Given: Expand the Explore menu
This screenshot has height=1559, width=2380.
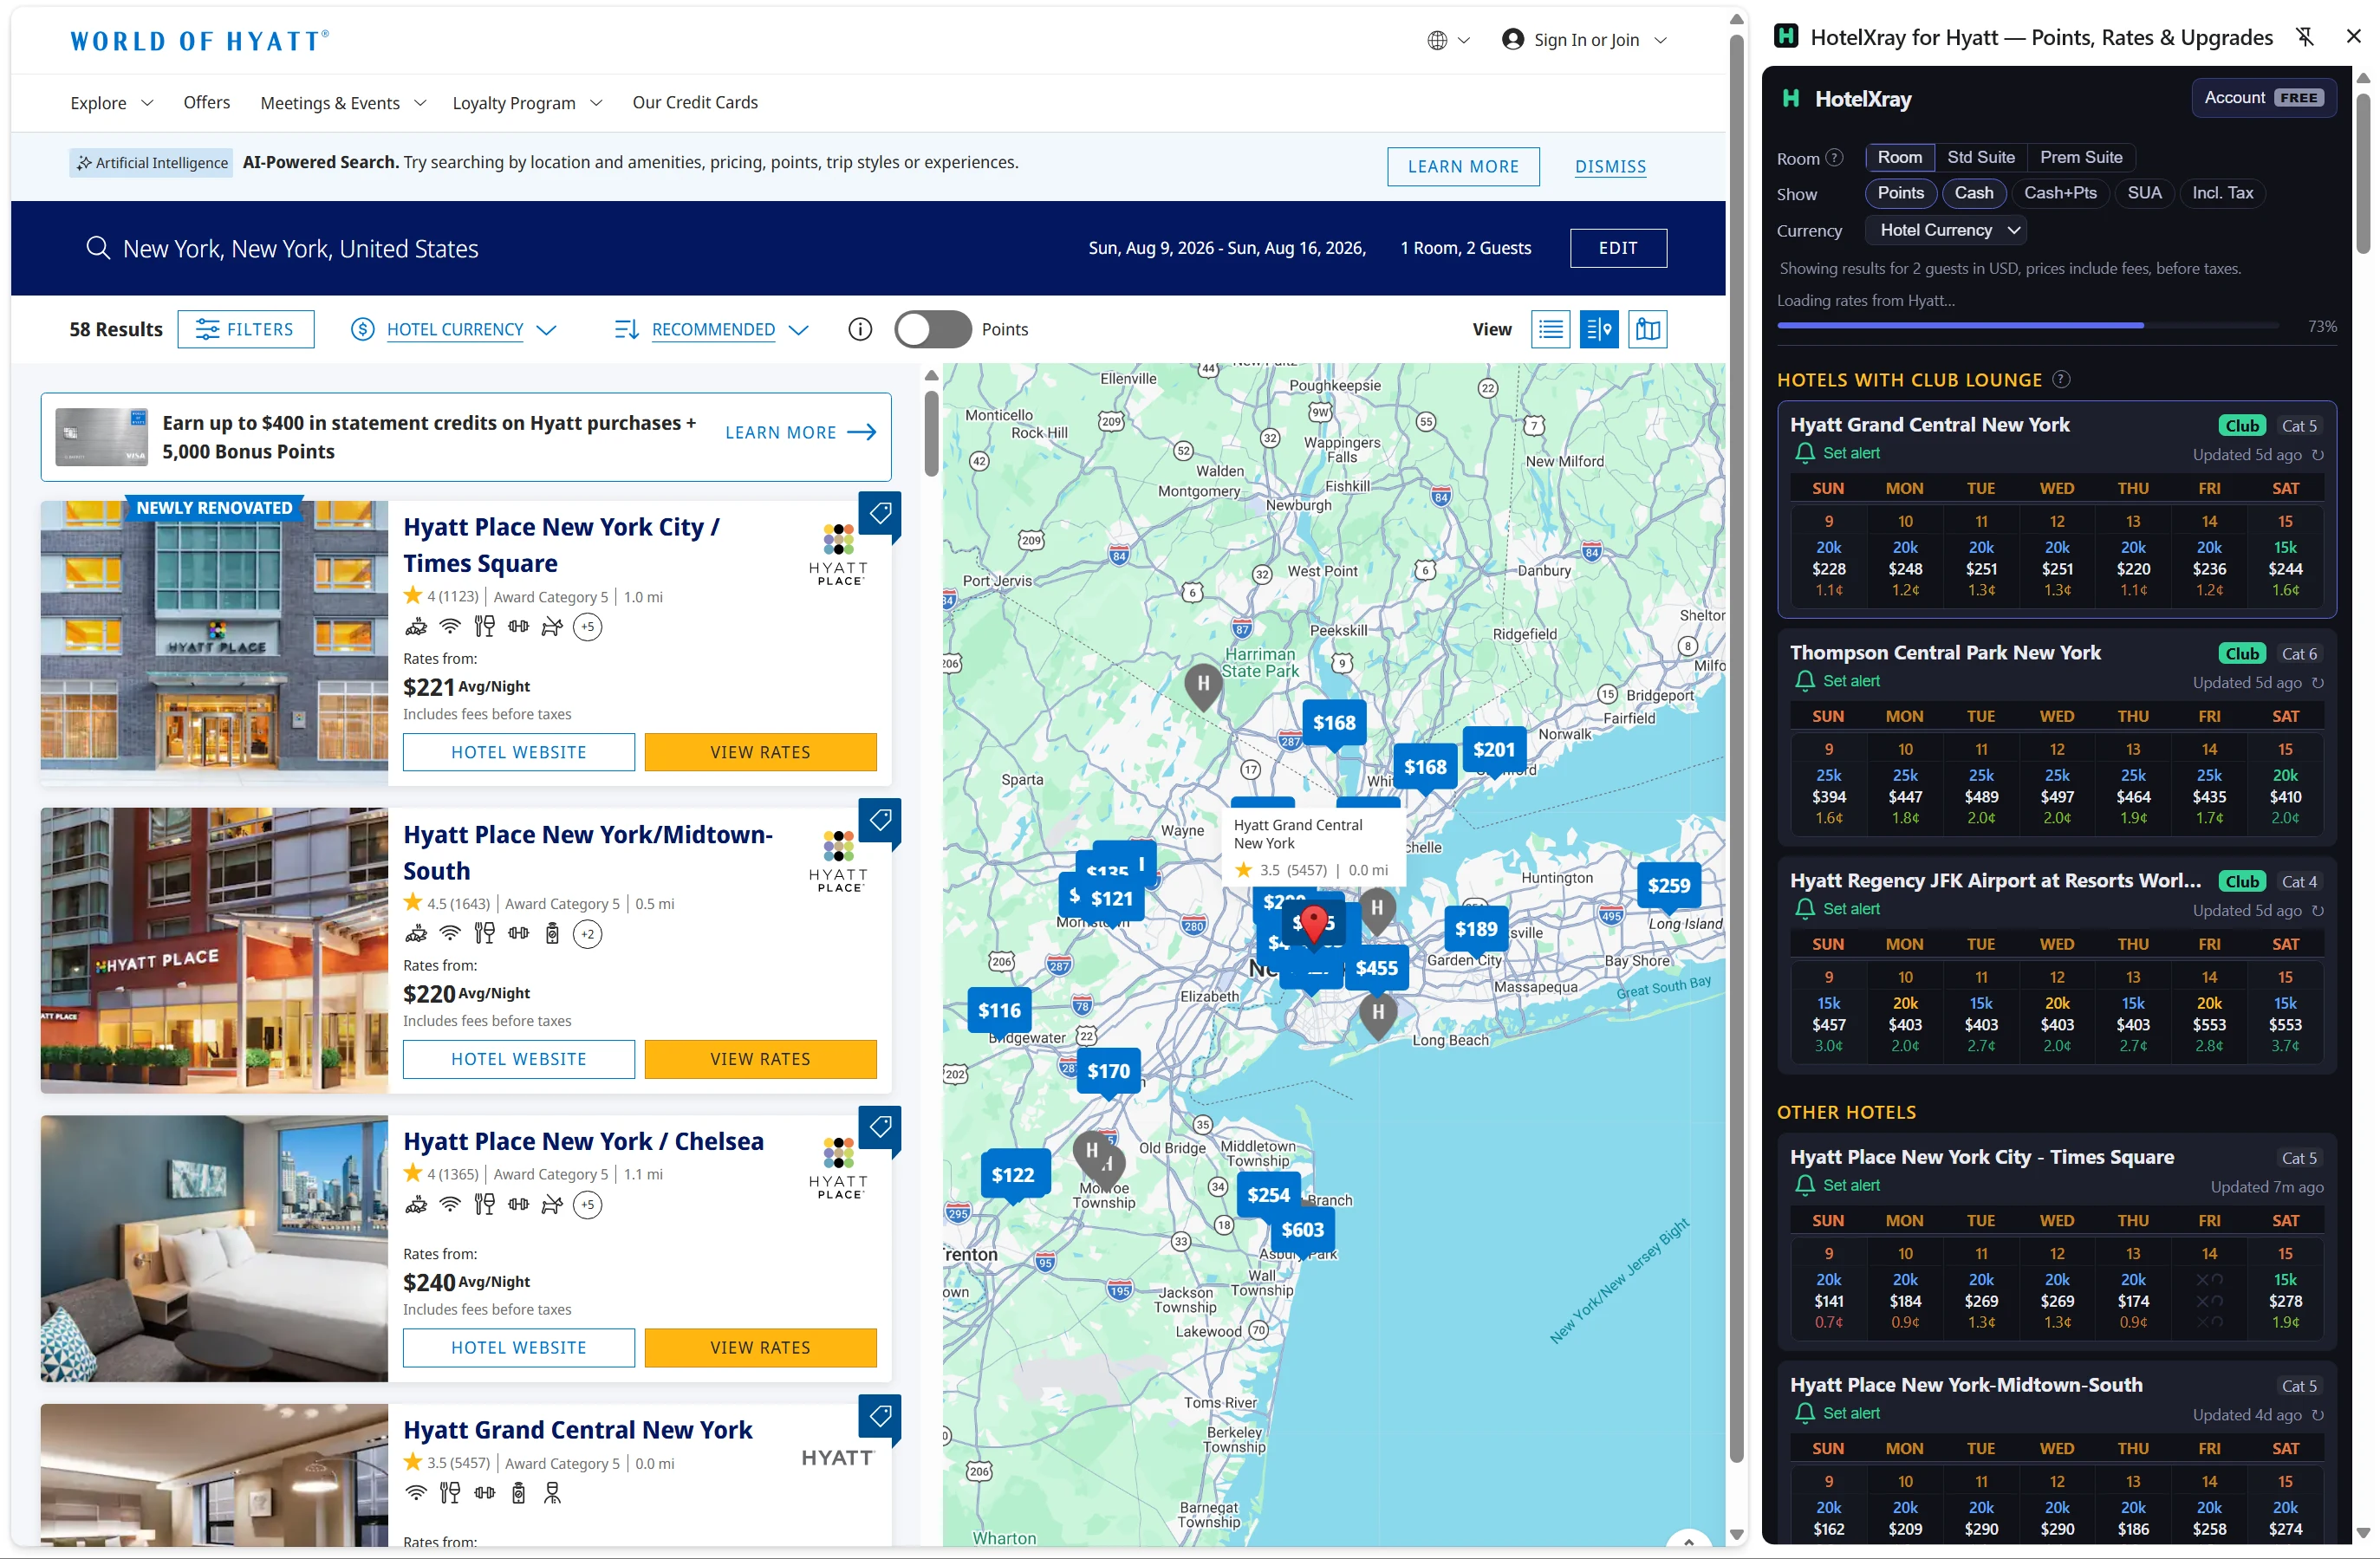Looking at the screenshot, I should tap(112, 103).
